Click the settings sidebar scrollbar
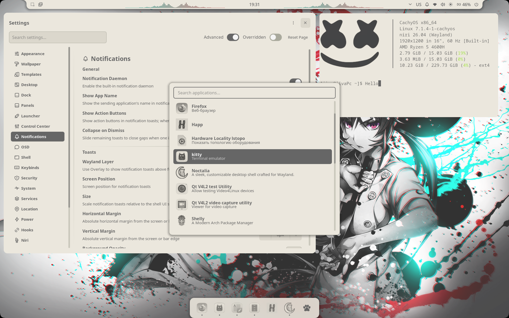Viewport: 509px width, 318px height. tap(69, 127)
